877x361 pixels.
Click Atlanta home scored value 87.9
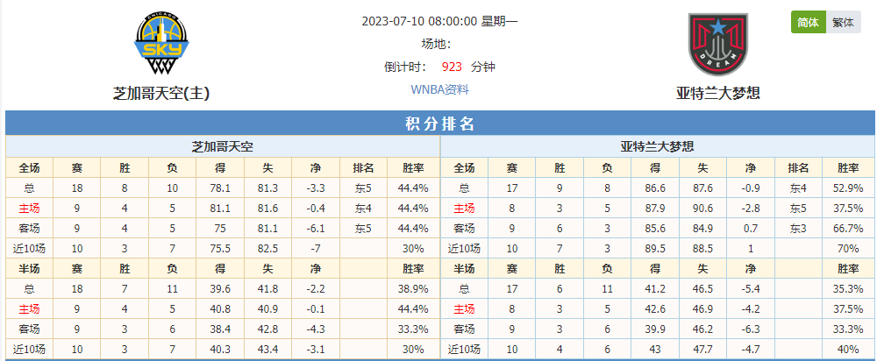(655, 209)
